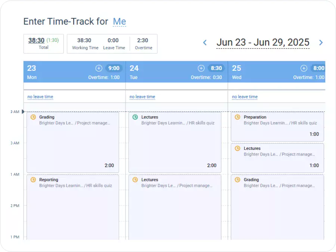Click the clock icon on Wednesday's Grading entry
Viewport: 336px width, 252px height.
coord(238,179)
